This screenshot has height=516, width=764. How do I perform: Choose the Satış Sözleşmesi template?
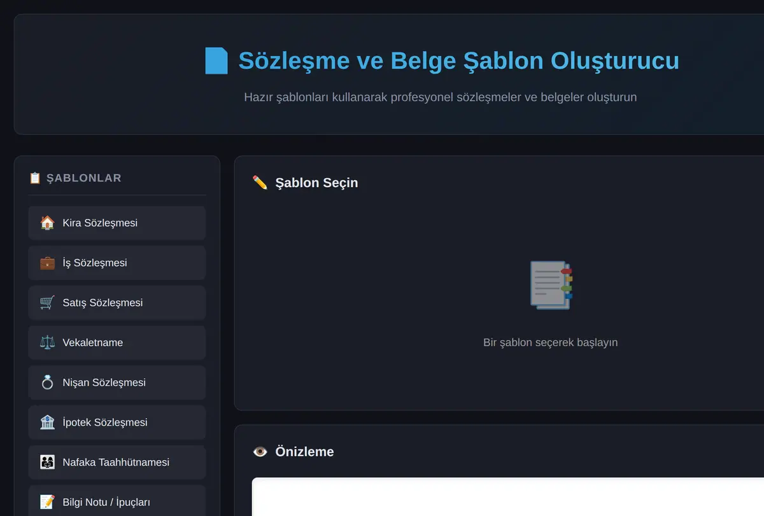tap(117, 303)
